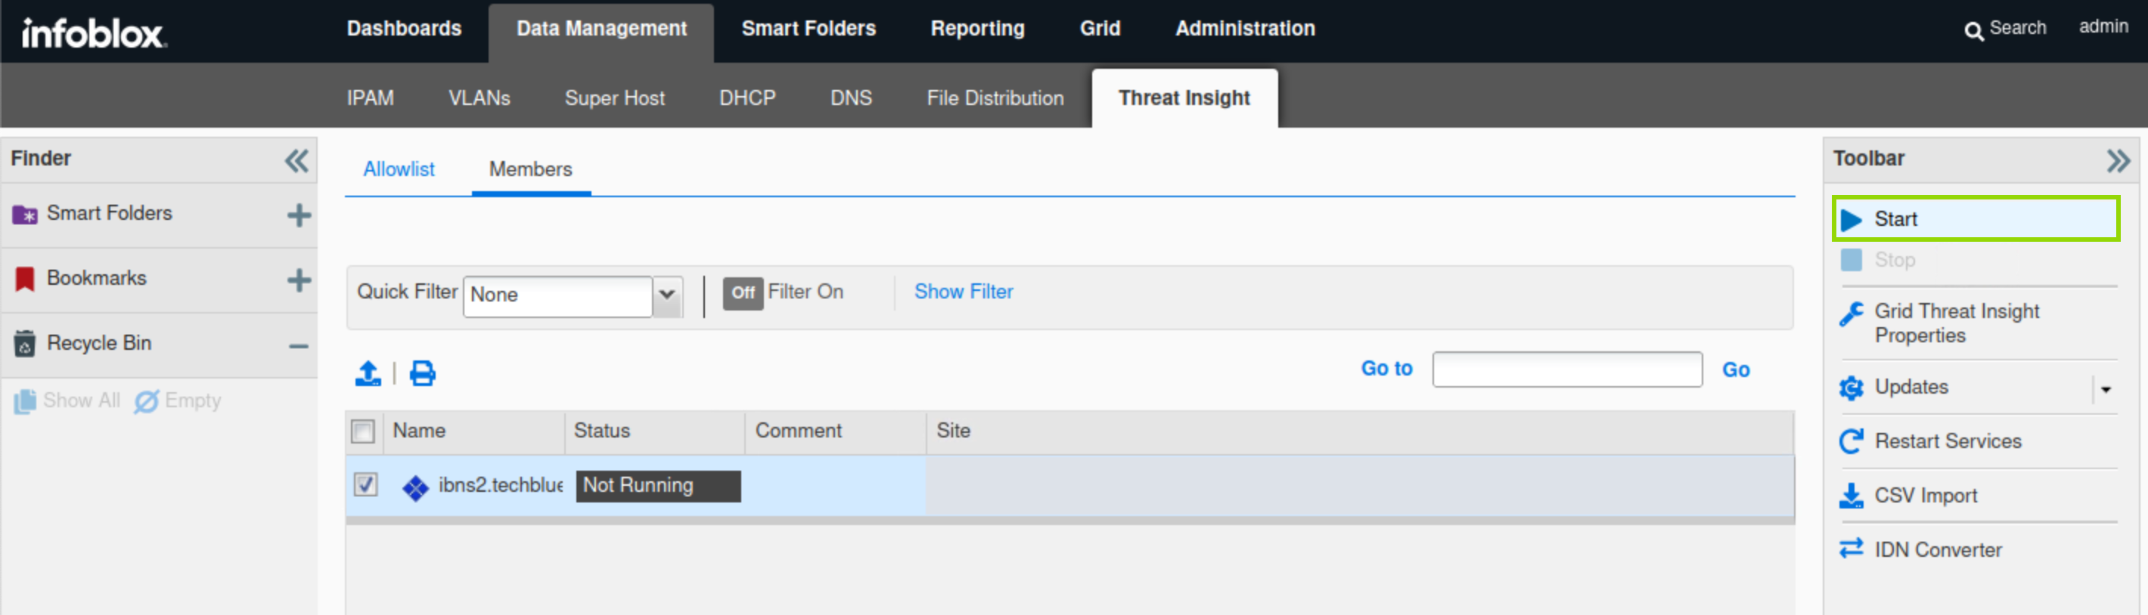
Task: Click the export upload icon above table
Action: click(368, 372)
